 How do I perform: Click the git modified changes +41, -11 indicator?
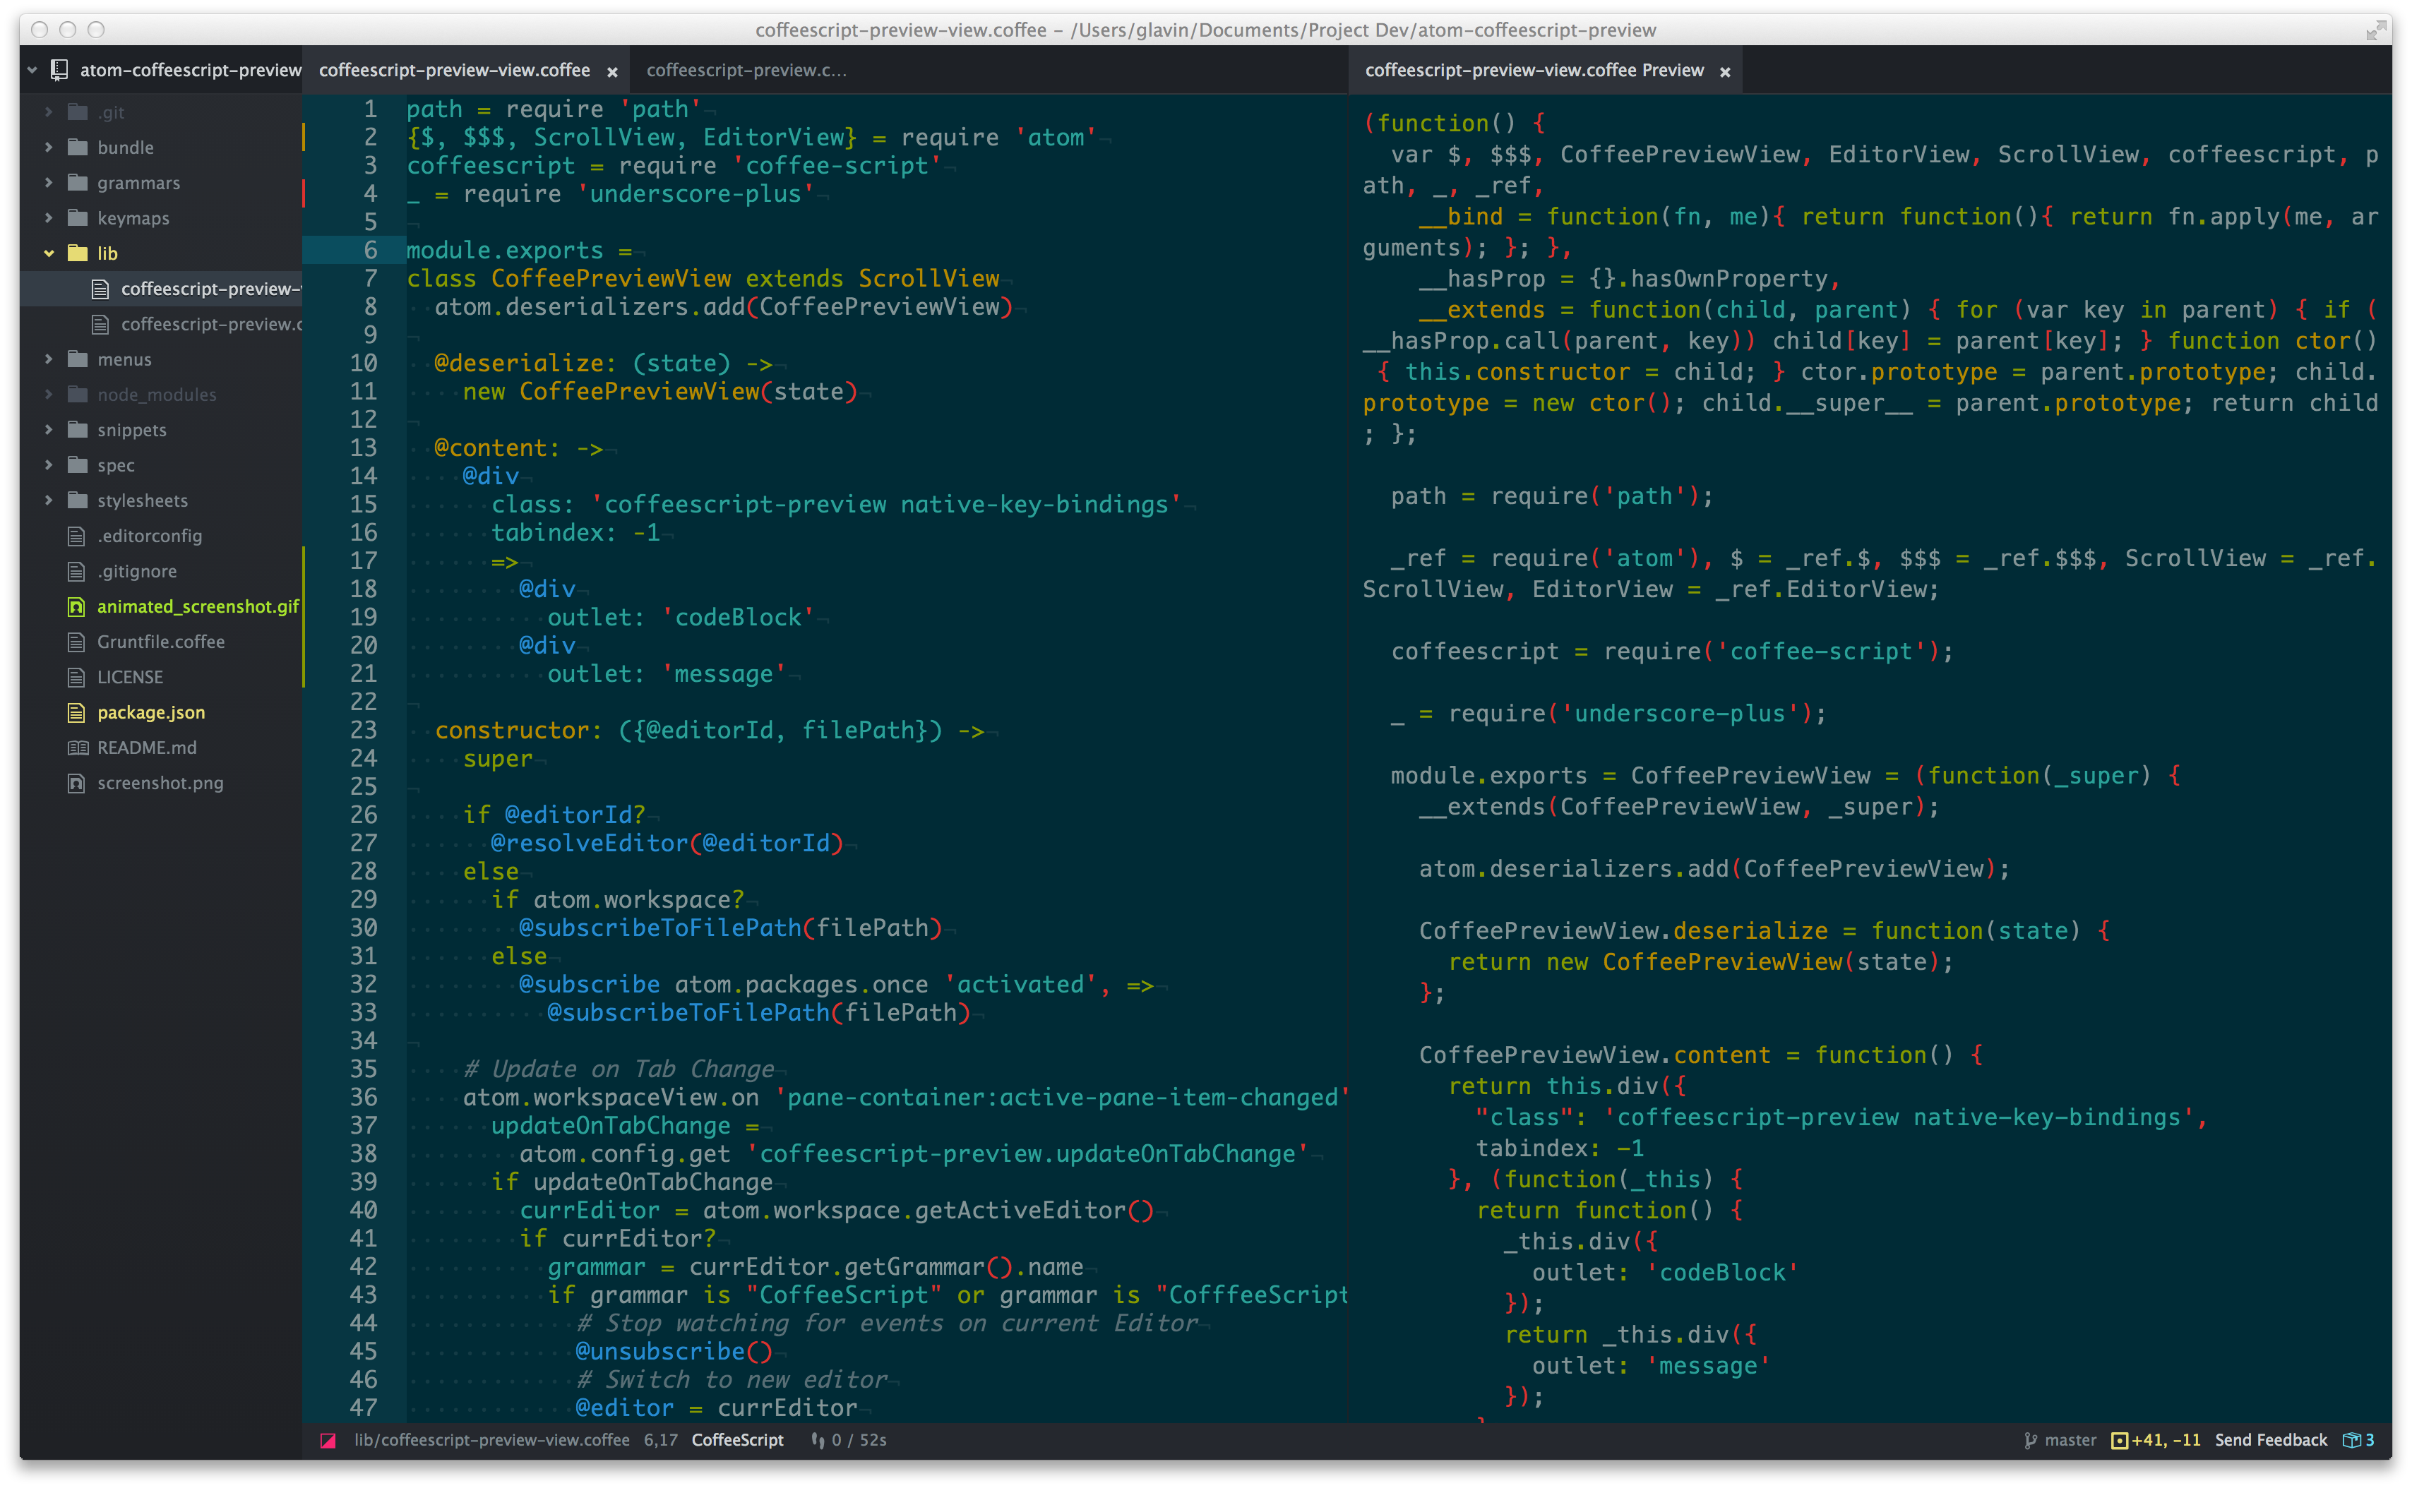[2155, 1440]
